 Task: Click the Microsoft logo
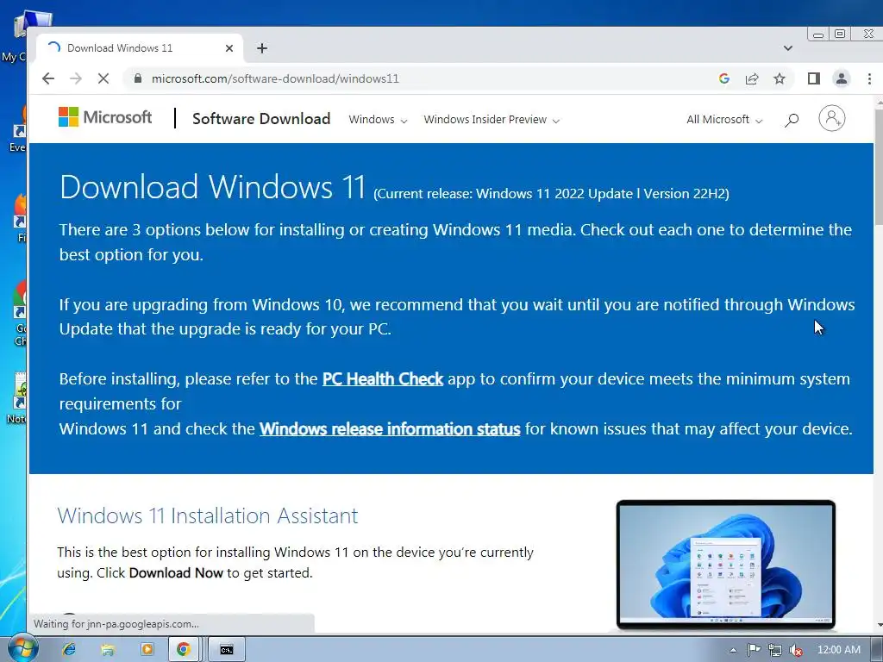pyautogui.click(x=105, y=117)
